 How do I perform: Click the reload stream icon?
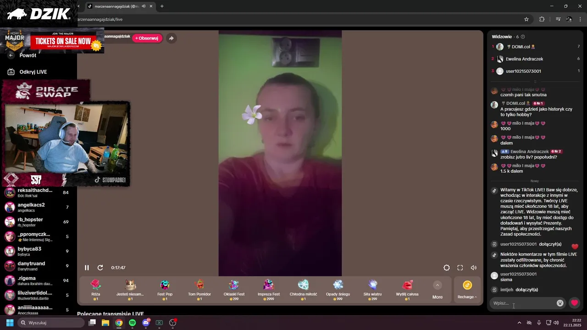click(100, 268)
